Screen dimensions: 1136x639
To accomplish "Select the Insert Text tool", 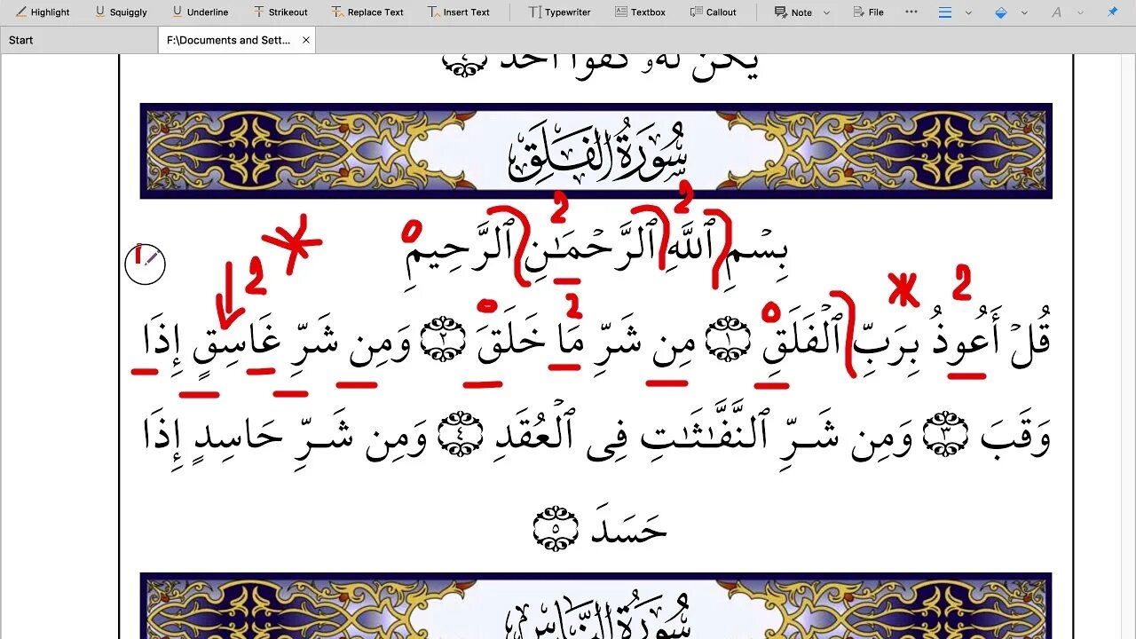I will (x=458, y=12).
